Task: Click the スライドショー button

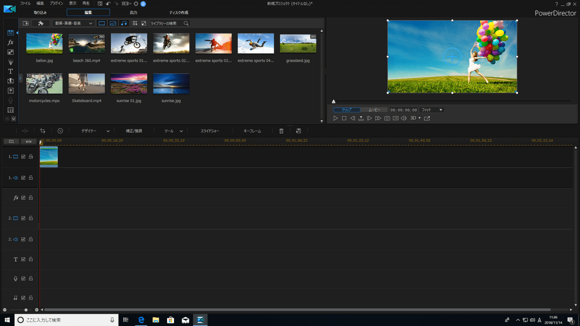Action: (210, 131)
